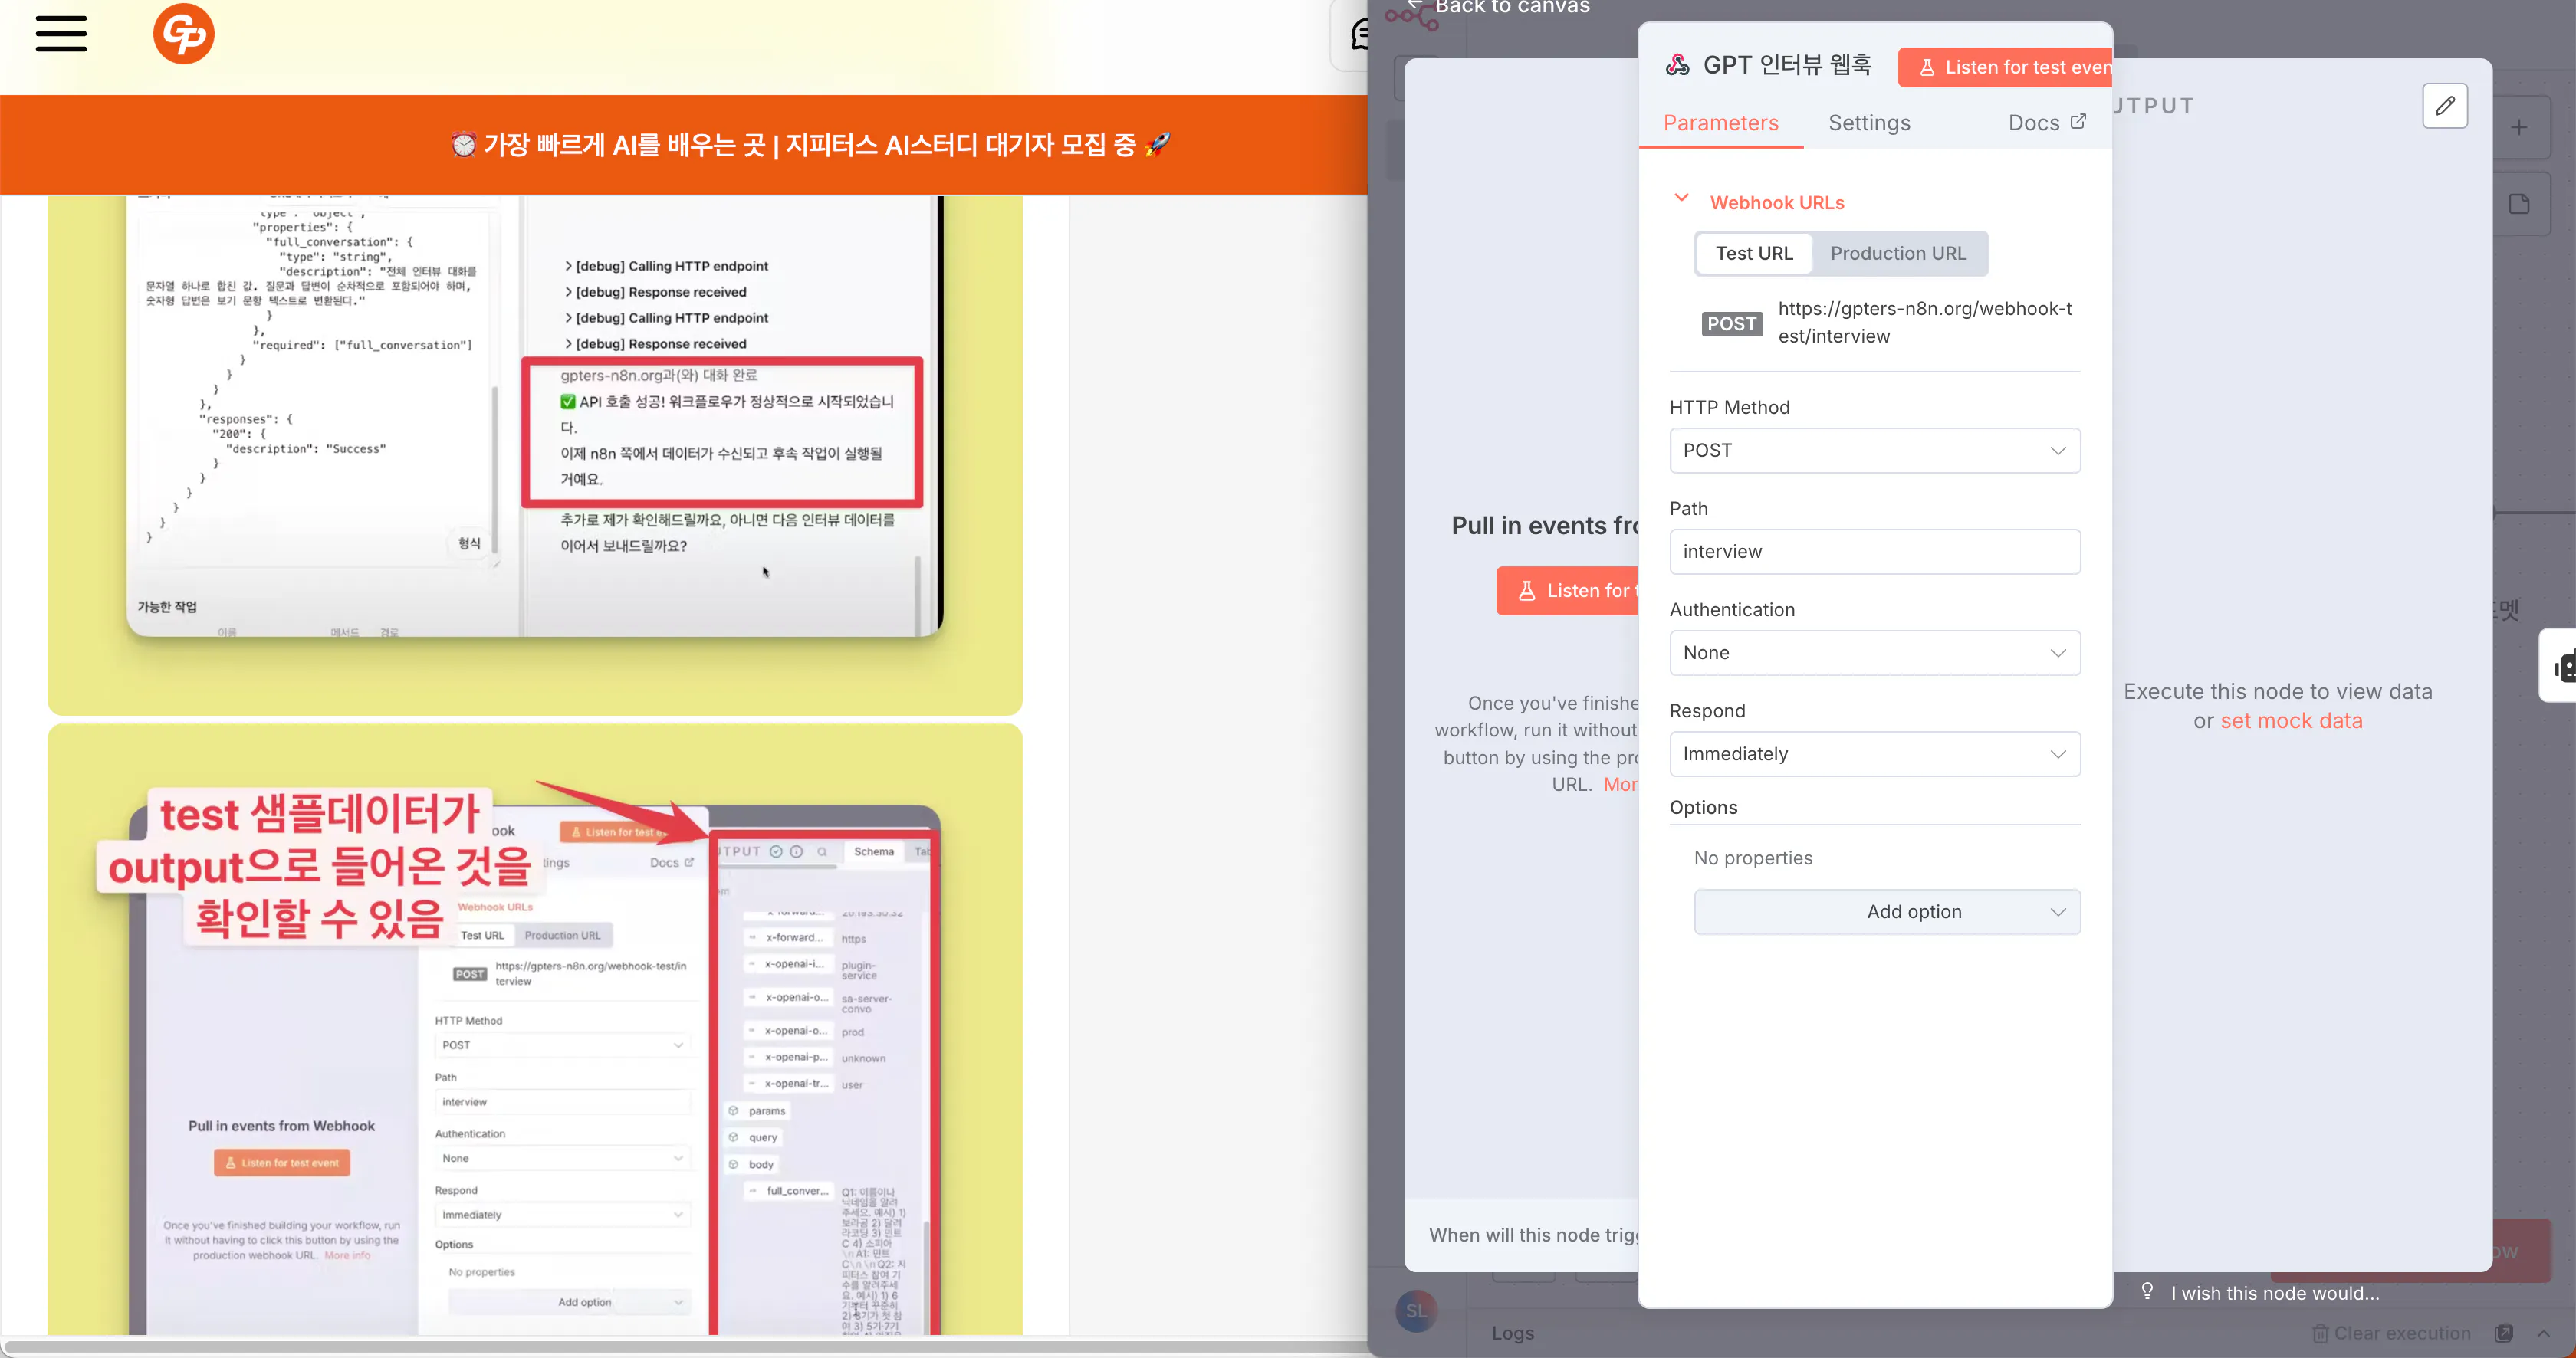The width and height of the screenshot is (2576, 1358).
Task: Click I wish this node would... link
Action: pyautogui.click(x=2274, y=1293)
